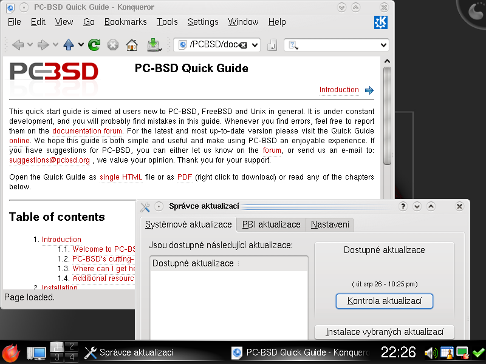Click the blue next-page arrow beside Introduction

(x=369, y=90)
